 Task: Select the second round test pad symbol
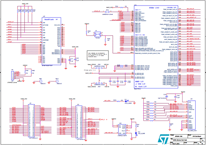click(57, 81)
